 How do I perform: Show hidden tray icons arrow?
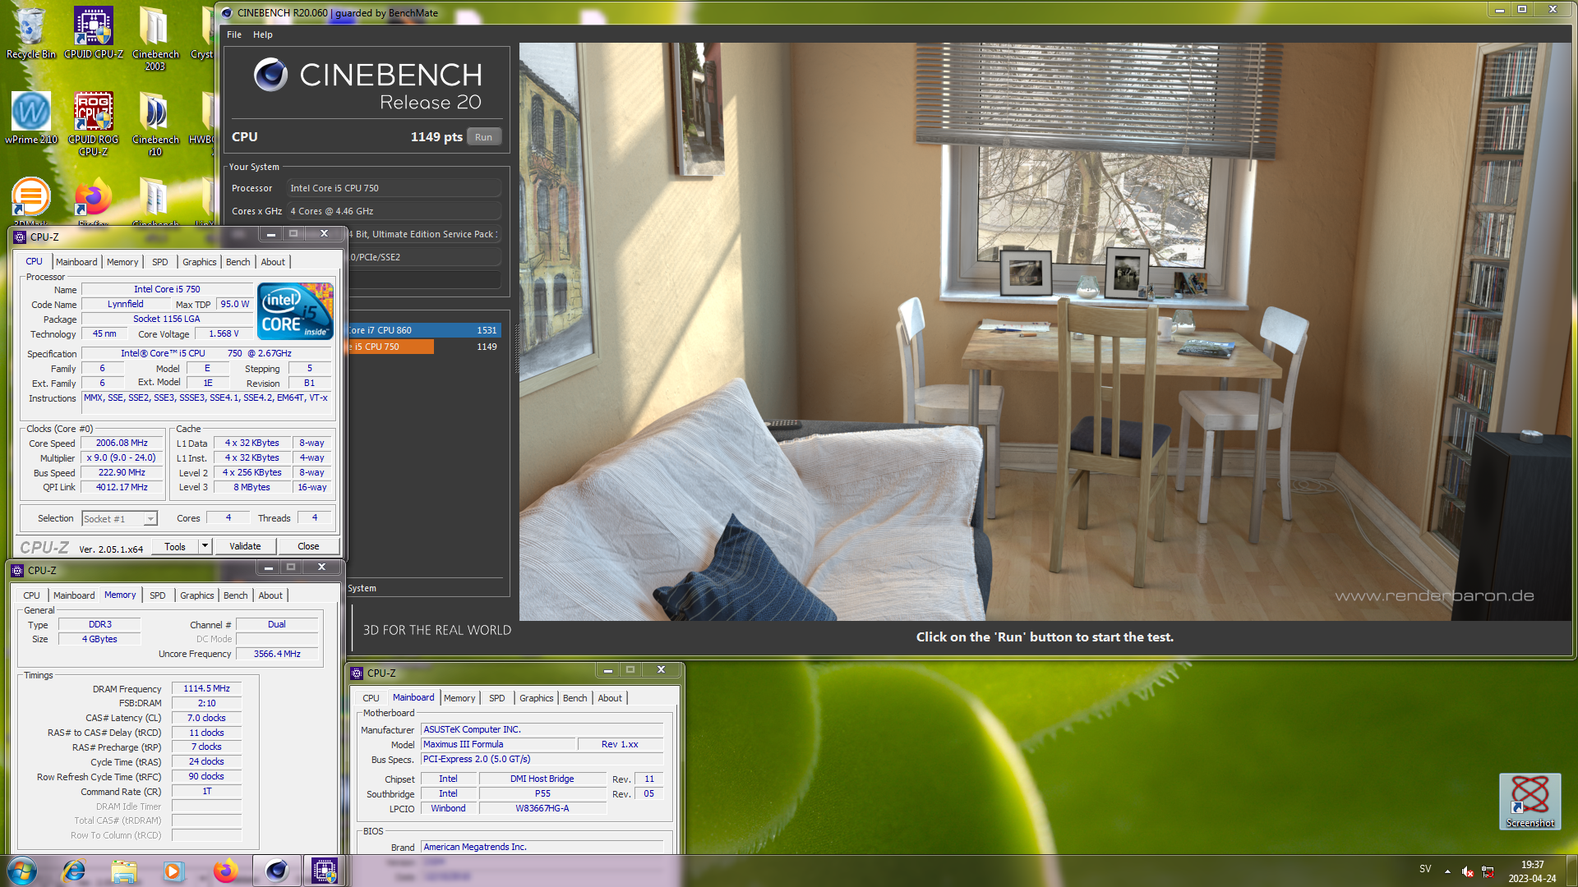[1447, 871]
